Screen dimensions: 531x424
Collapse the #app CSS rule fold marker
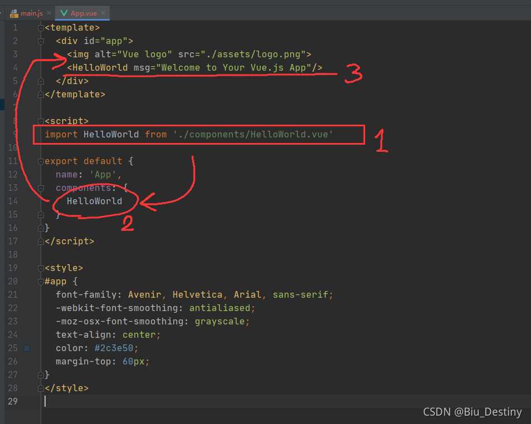[x=41, y=282]
